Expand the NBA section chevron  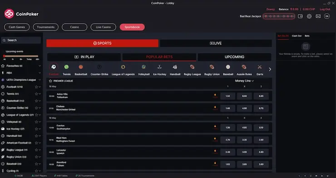(x=40, y=73)
